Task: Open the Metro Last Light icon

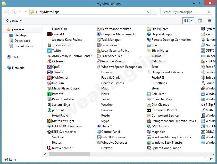Action: tap(49, 121)
